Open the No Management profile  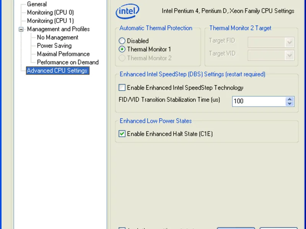(x=58, y=37)
